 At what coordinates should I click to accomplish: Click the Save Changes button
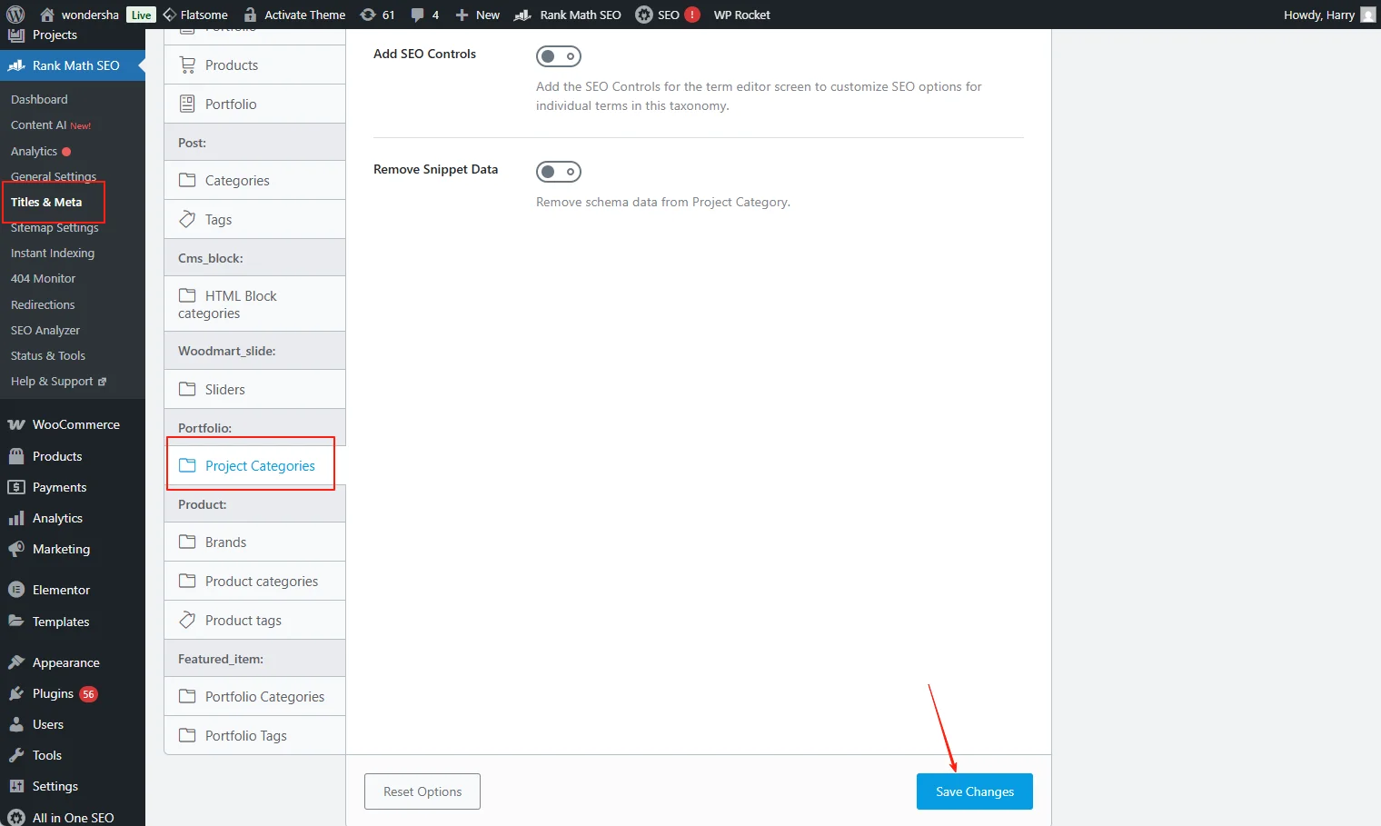974,791
